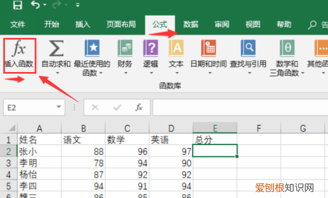Click the Tell me search magnifier icon

coord(312,25)
